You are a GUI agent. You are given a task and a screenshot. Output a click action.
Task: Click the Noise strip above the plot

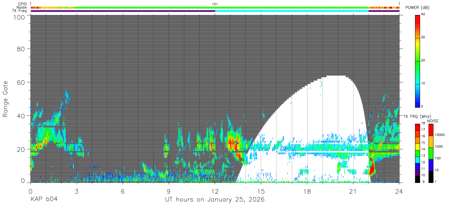point(215,7)
